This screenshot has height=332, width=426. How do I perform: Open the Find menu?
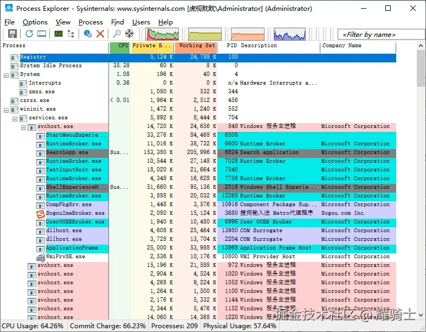[x=118, y=22]
